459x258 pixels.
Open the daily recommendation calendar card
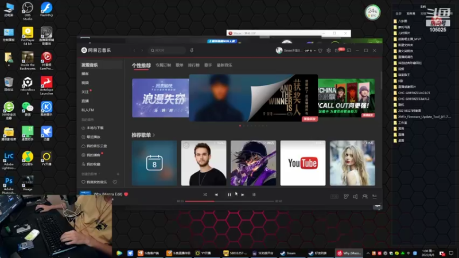coord(154,163)
